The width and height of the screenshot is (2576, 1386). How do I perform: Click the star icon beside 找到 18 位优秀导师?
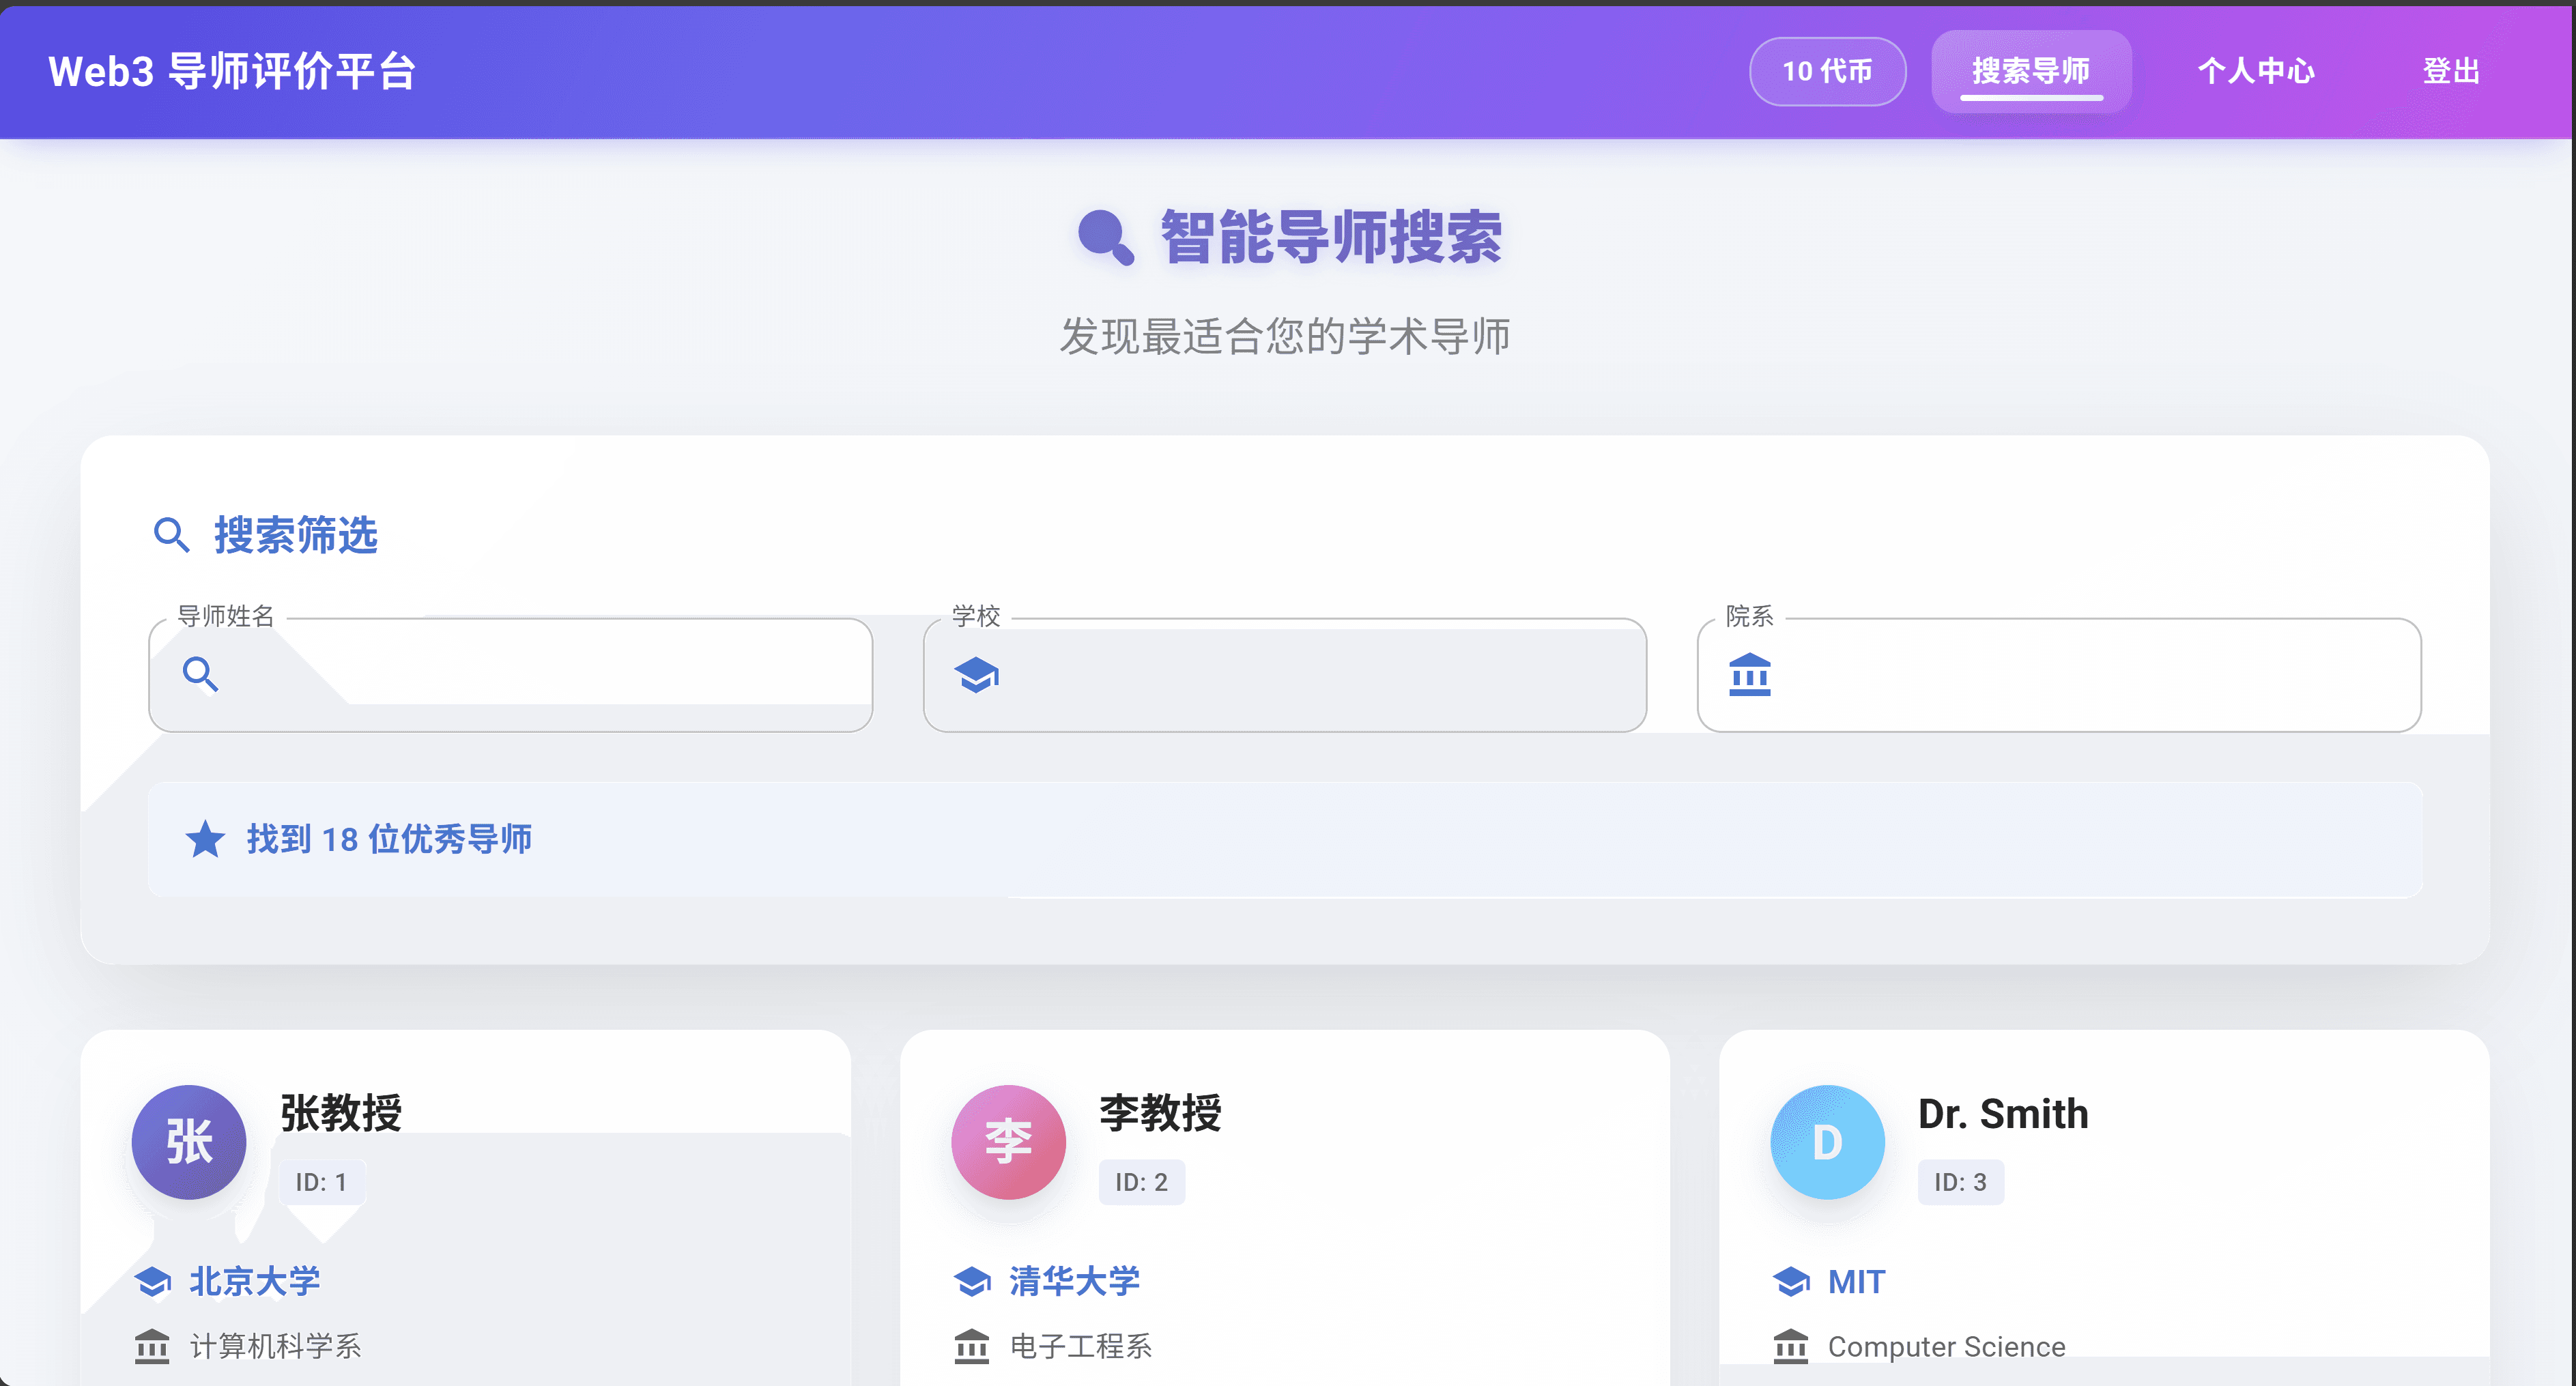click(x=205, y=840)
